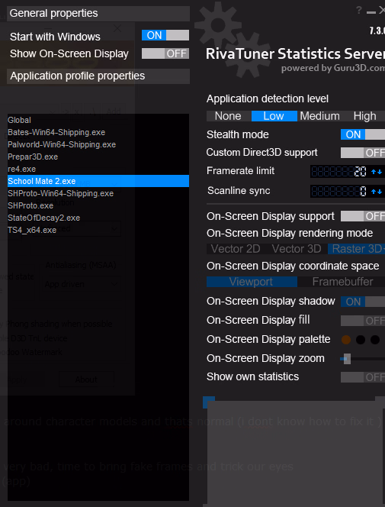The height and width of the screenshot is (507, 385).
Task: Click the blue OSD preview corner marker
Action: (208, 402)
